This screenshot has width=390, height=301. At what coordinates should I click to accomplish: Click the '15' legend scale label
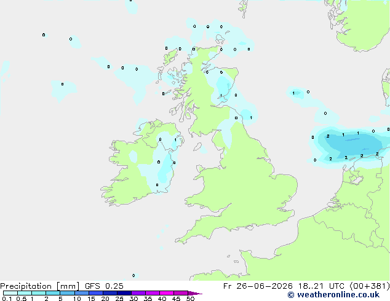tap(91, 299)
